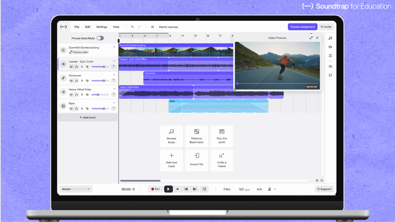The width and height of the screenshot is (395, 222).
Task: Open the video panel icon in right sidebar
Action: (x=330, y=56)
